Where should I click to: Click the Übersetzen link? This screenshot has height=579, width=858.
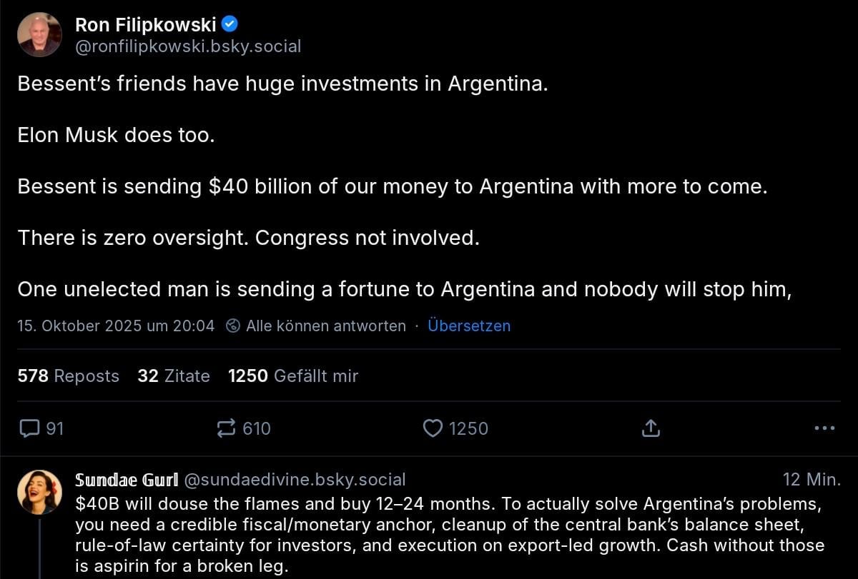pos(469,326)
